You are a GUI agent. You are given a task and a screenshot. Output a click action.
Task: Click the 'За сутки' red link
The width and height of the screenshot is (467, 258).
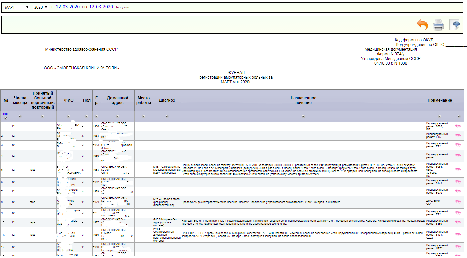[x=122, y=7]
